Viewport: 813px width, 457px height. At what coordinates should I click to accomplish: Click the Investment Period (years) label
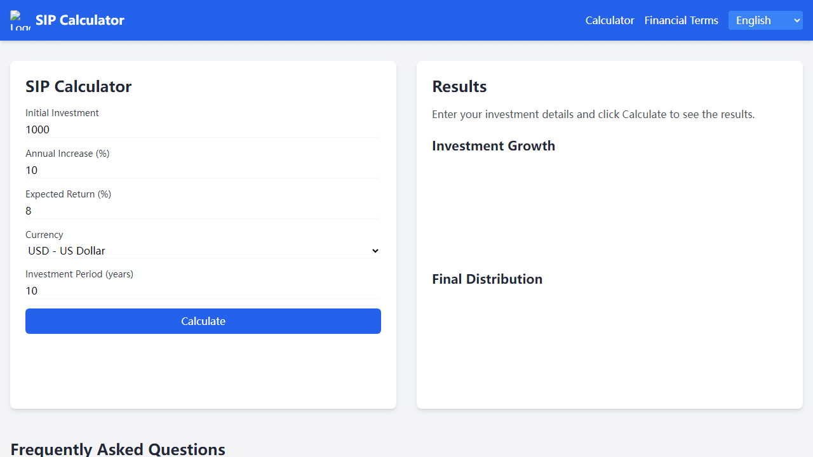[x=79, y=274]
